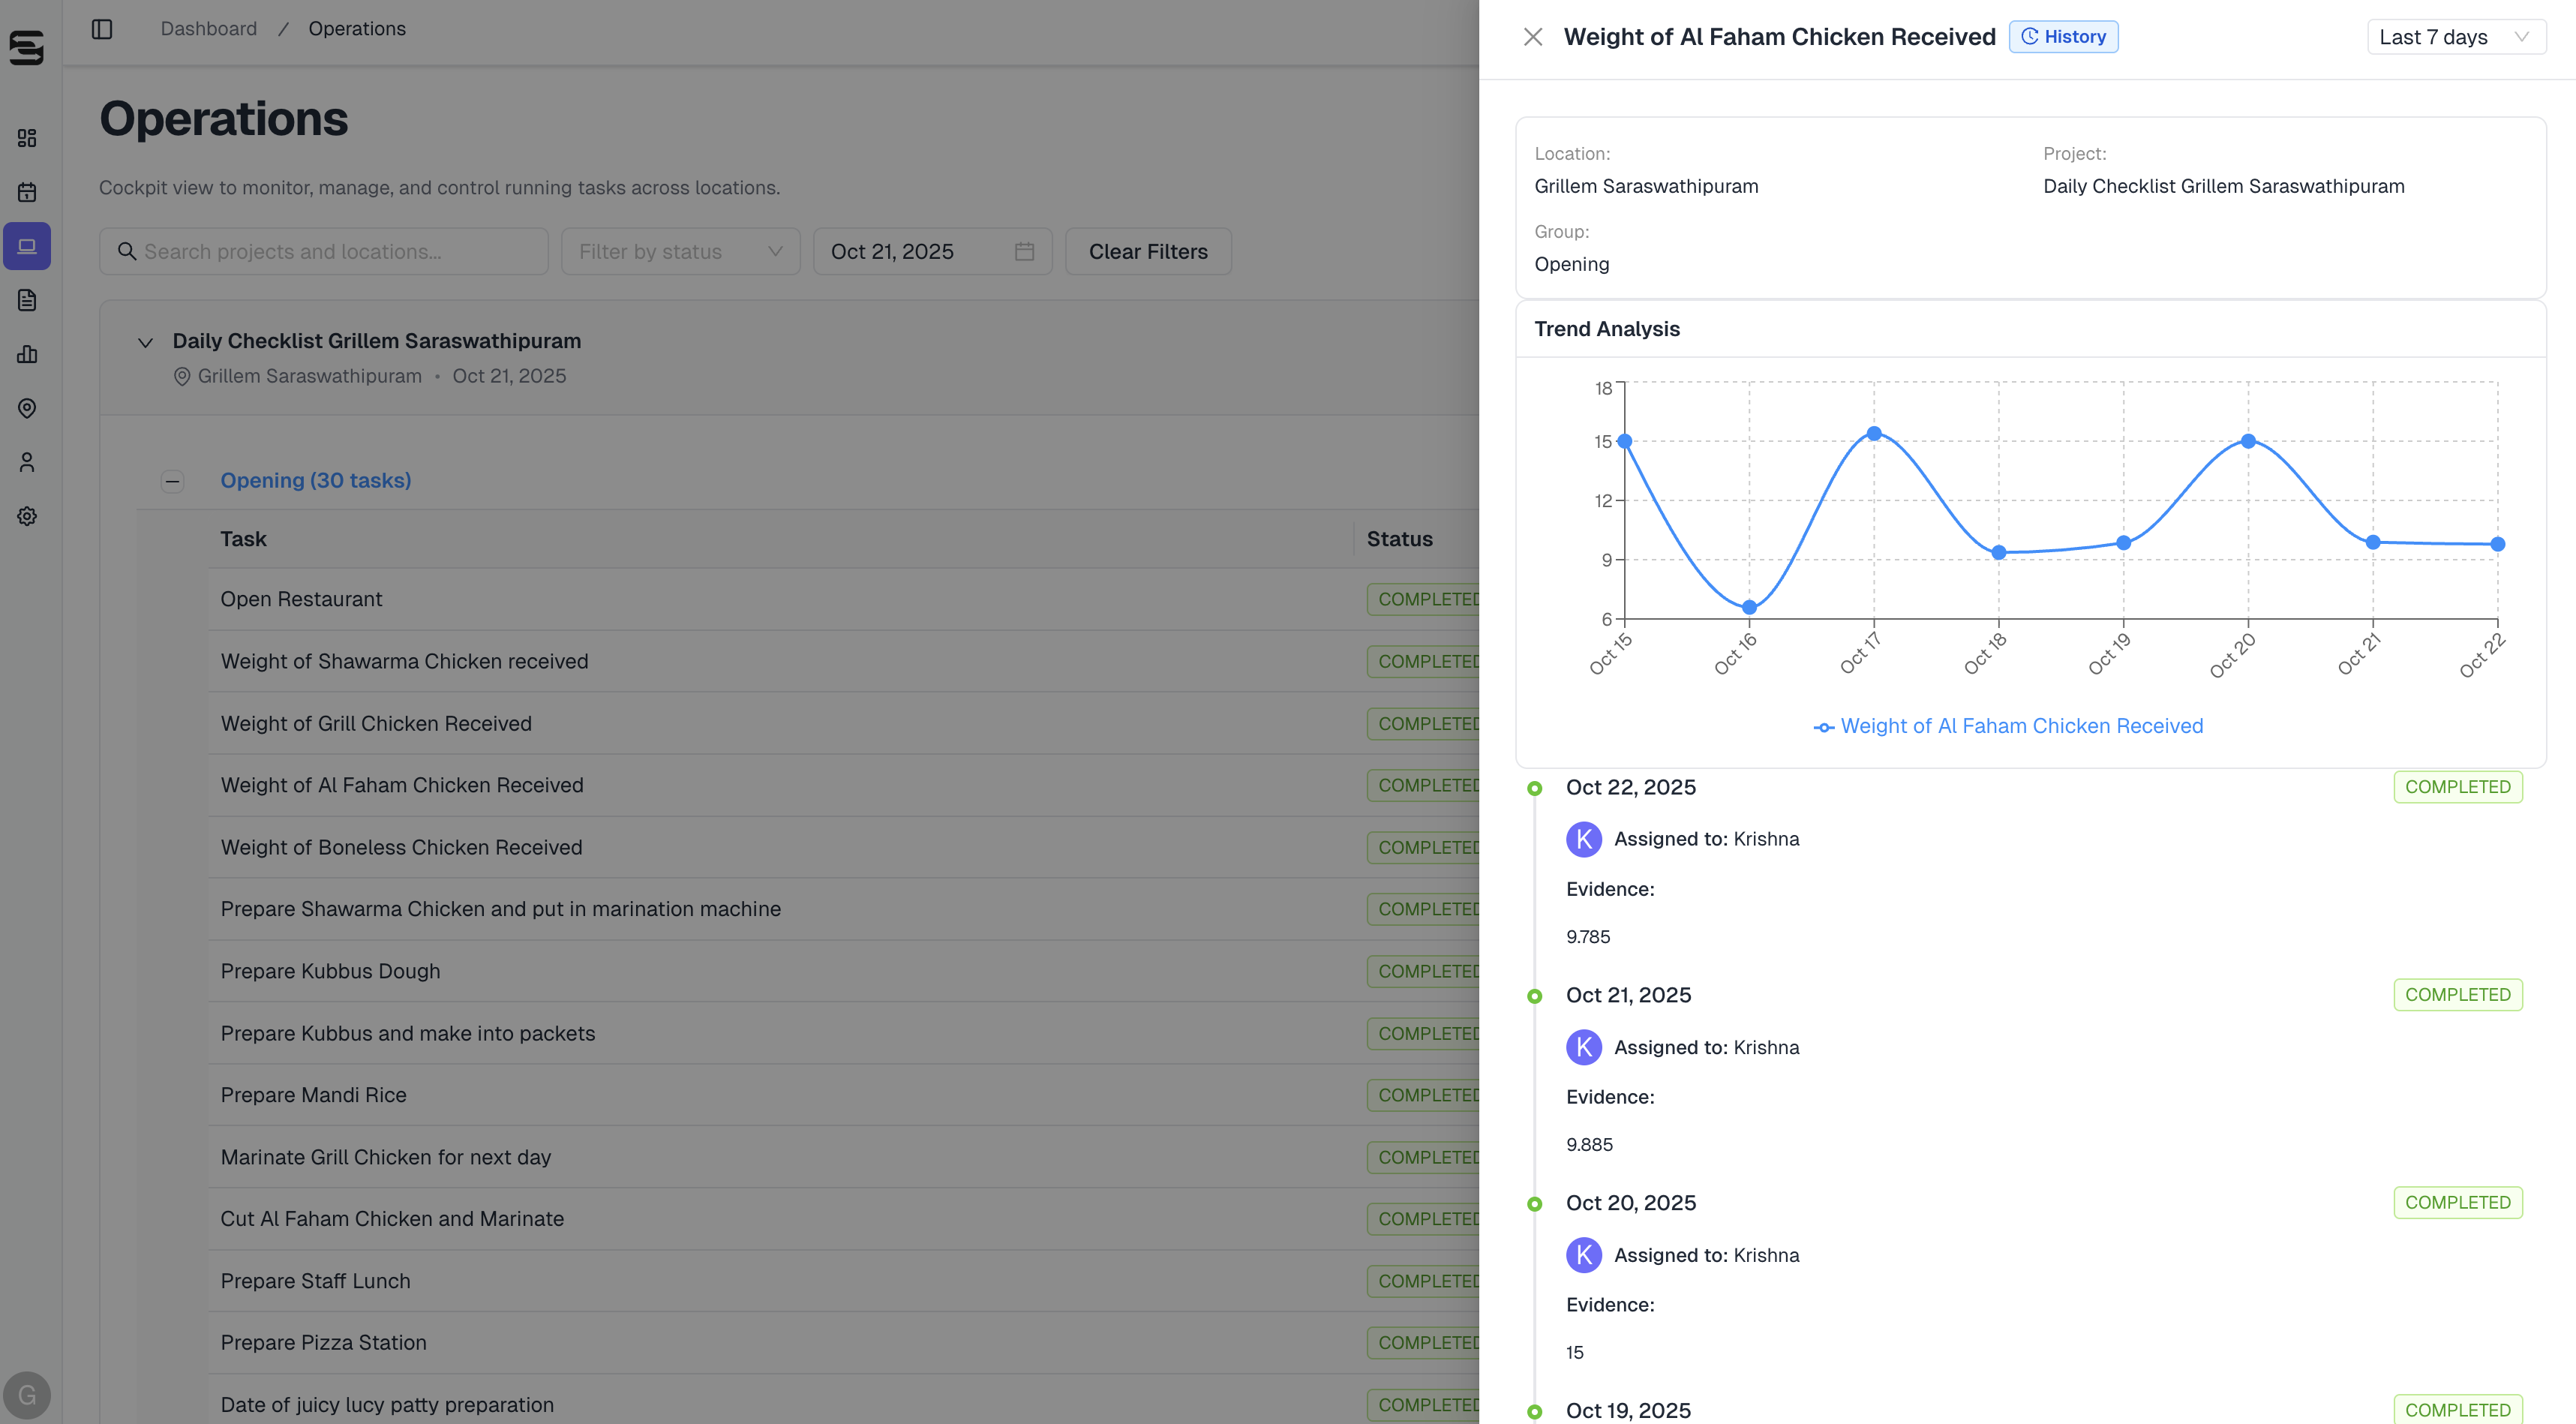Select the document icon in sidebar

coord(27,300)
